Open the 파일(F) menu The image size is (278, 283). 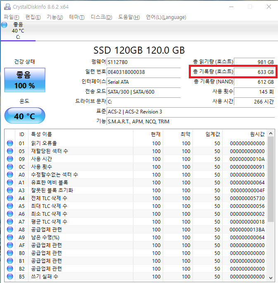pyautogui.click(x=12, y=17)
